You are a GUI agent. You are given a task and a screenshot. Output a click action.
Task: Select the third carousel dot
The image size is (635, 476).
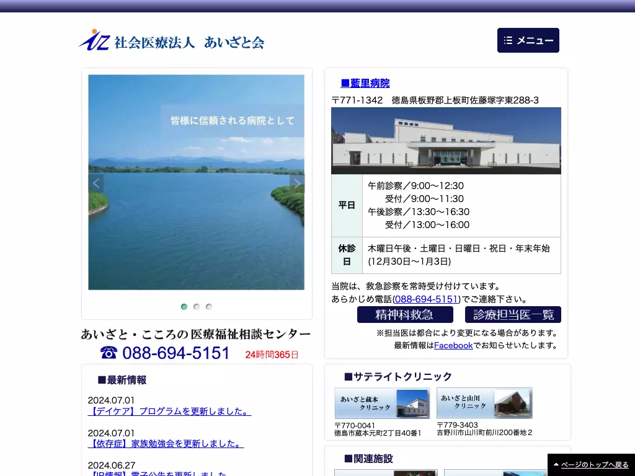coord(208,306)
